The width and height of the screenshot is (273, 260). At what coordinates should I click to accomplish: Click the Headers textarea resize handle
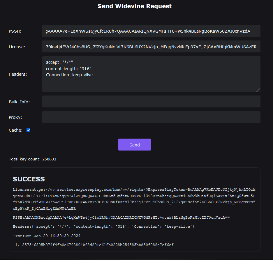[x=258, y=90]
